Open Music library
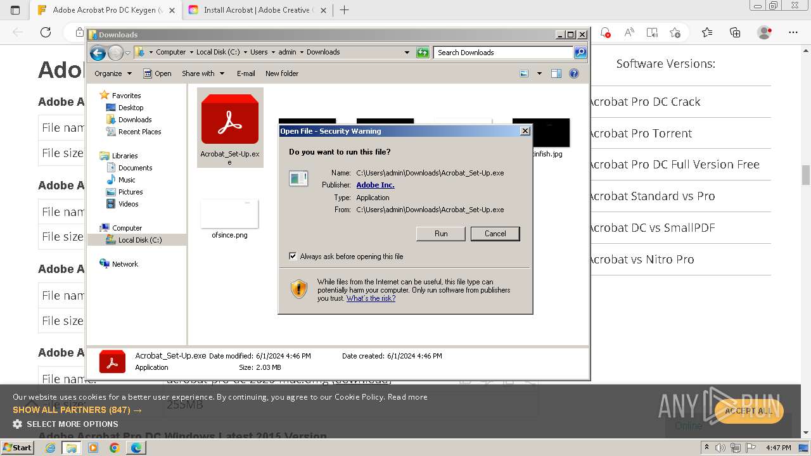811x456 pixels. tap(127, 180)
